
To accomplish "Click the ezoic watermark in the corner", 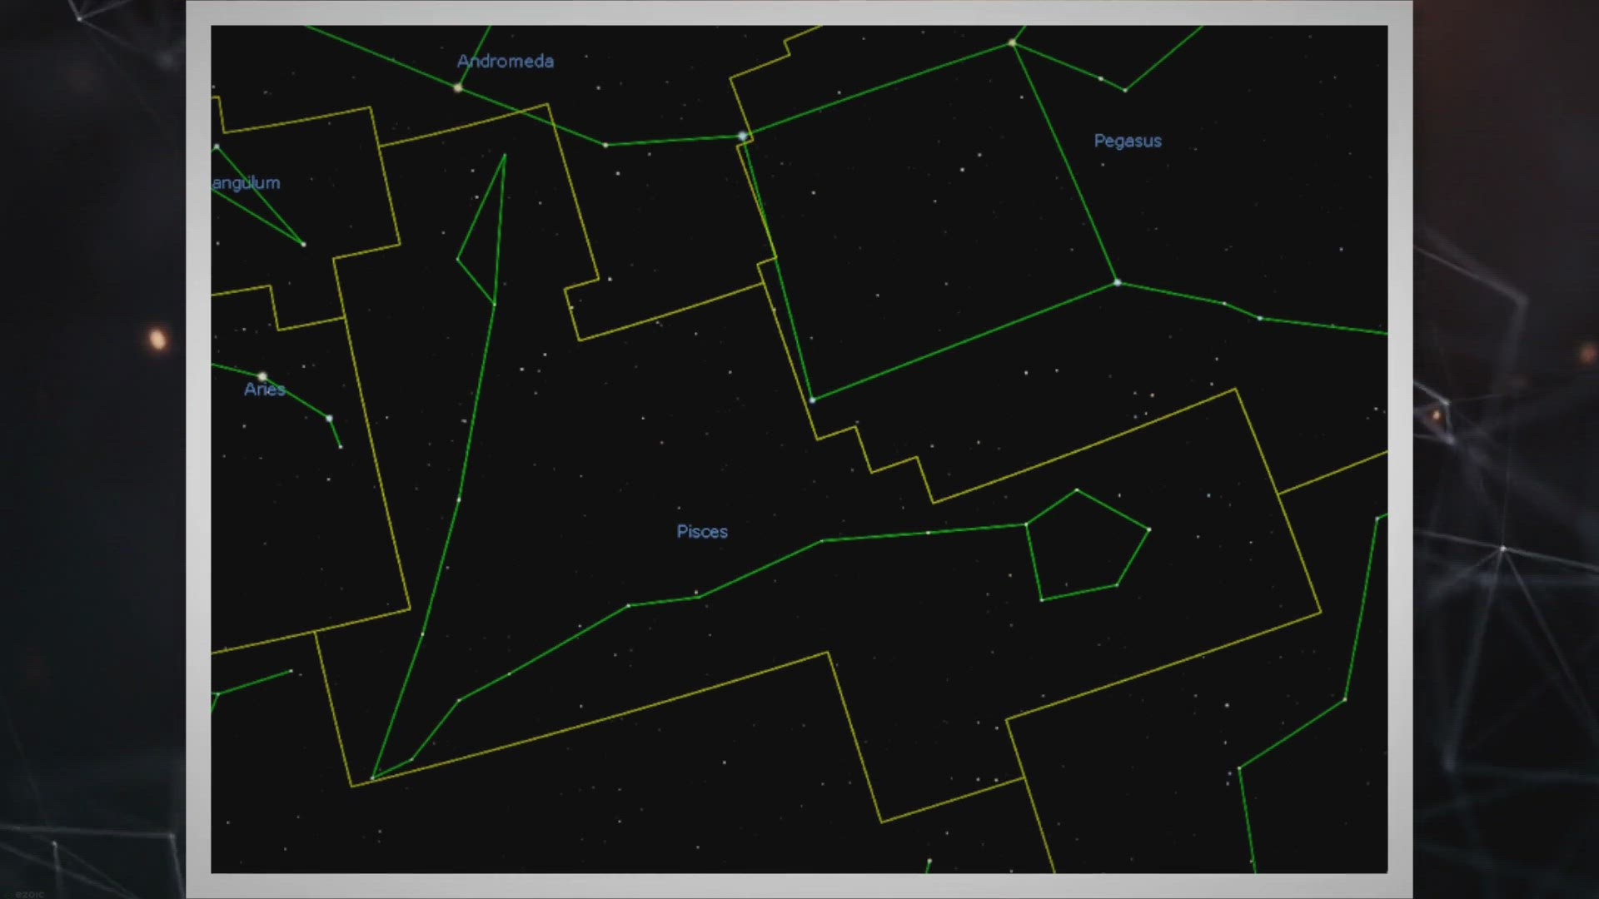I will [29, 894].
